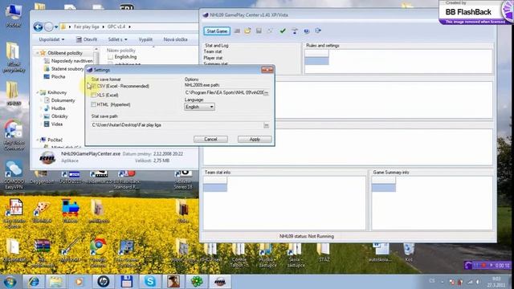Click the Start Game button
Image resolution: width=514 pixels, height=289 pixels.
coord(217,31)
